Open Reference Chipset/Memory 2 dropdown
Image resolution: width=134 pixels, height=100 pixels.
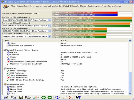coord(49,26)
